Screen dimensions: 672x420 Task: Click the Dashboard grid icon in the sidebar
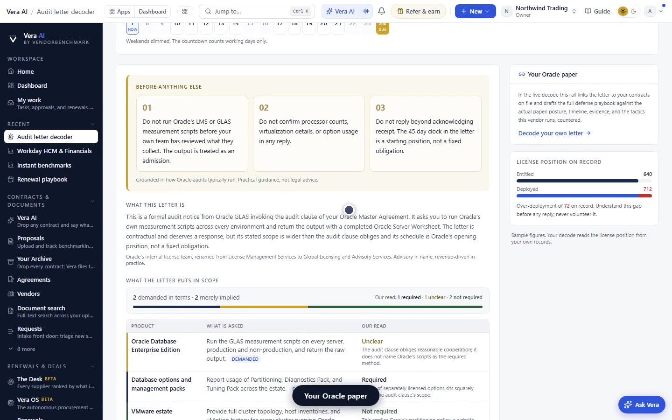11,85
